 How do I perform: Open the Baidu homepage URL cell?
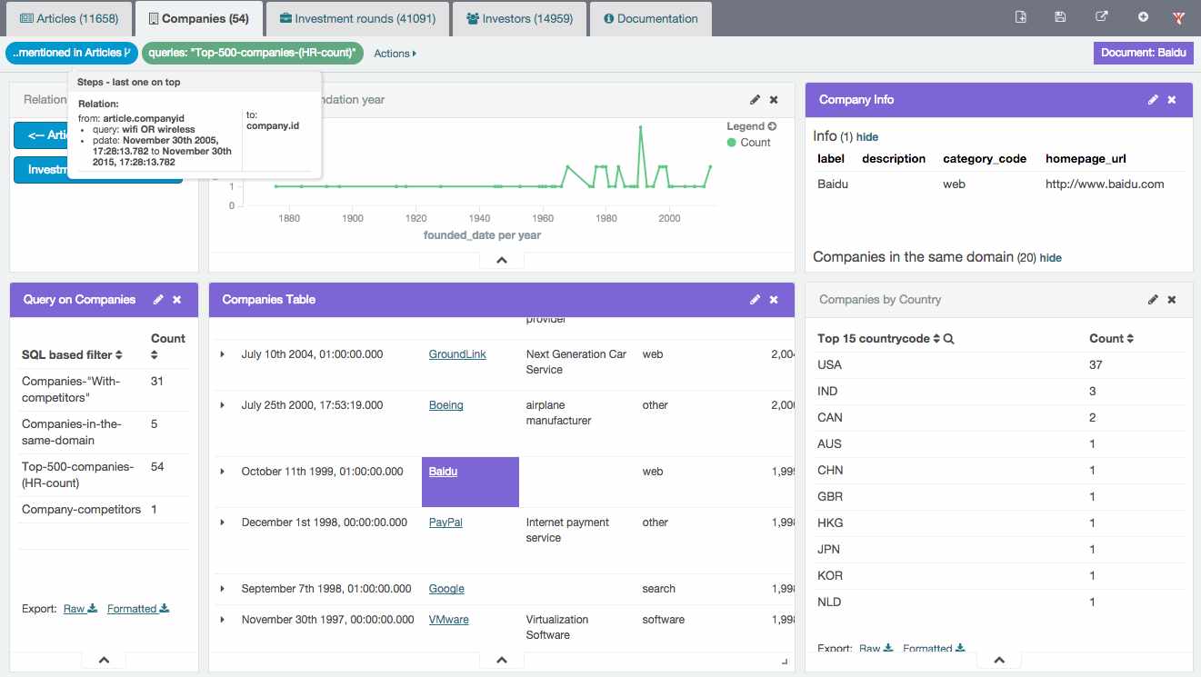[x=1105, y=184]
